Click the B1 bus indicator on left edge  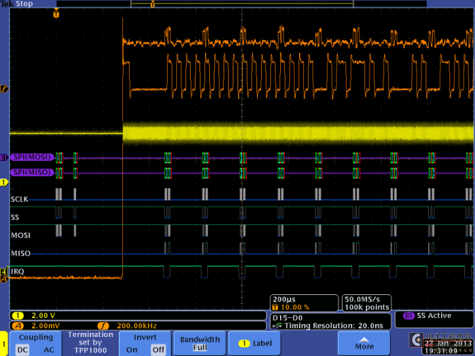tap(3, 157)
